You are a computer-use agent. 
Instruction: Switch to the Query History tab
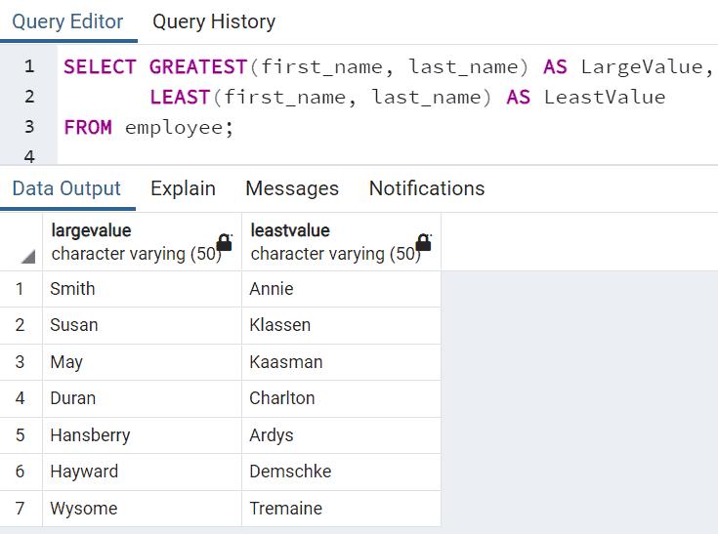coord(213,21)
